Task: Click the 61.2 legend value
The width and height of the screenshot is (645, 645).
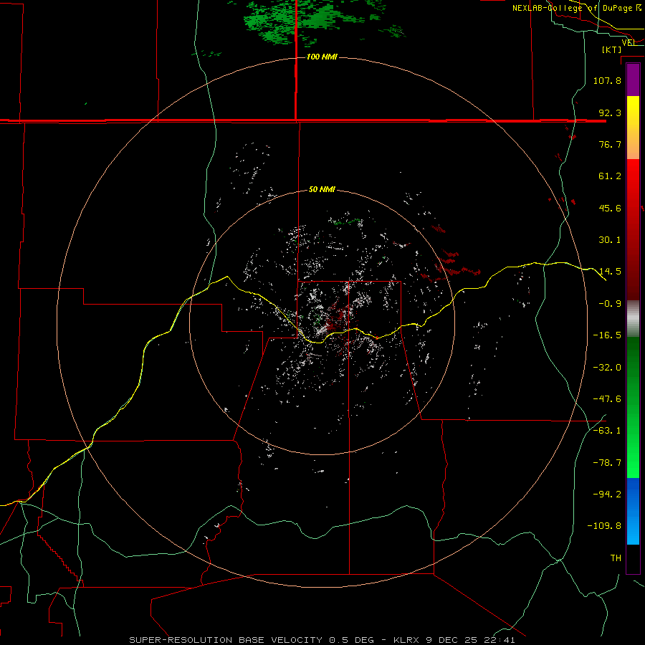Action: tap(610, 176)
